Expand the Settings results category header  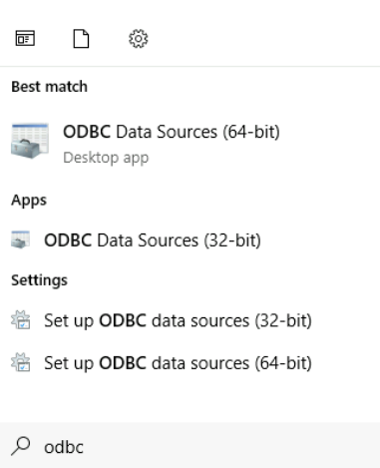[39, 280]
